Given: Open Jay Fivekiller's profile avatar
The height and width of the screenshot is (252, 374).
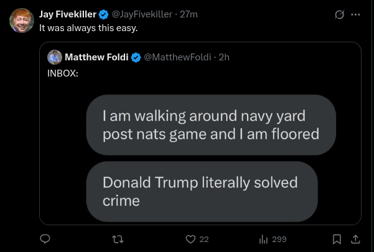Looking at the screenshot, I should (x=22, y=21).
